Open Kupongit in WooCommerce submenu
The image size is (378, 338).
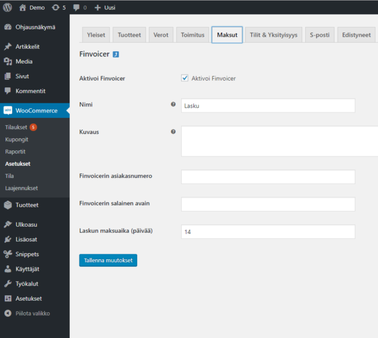pyautogui.click(x=17, y=139)
